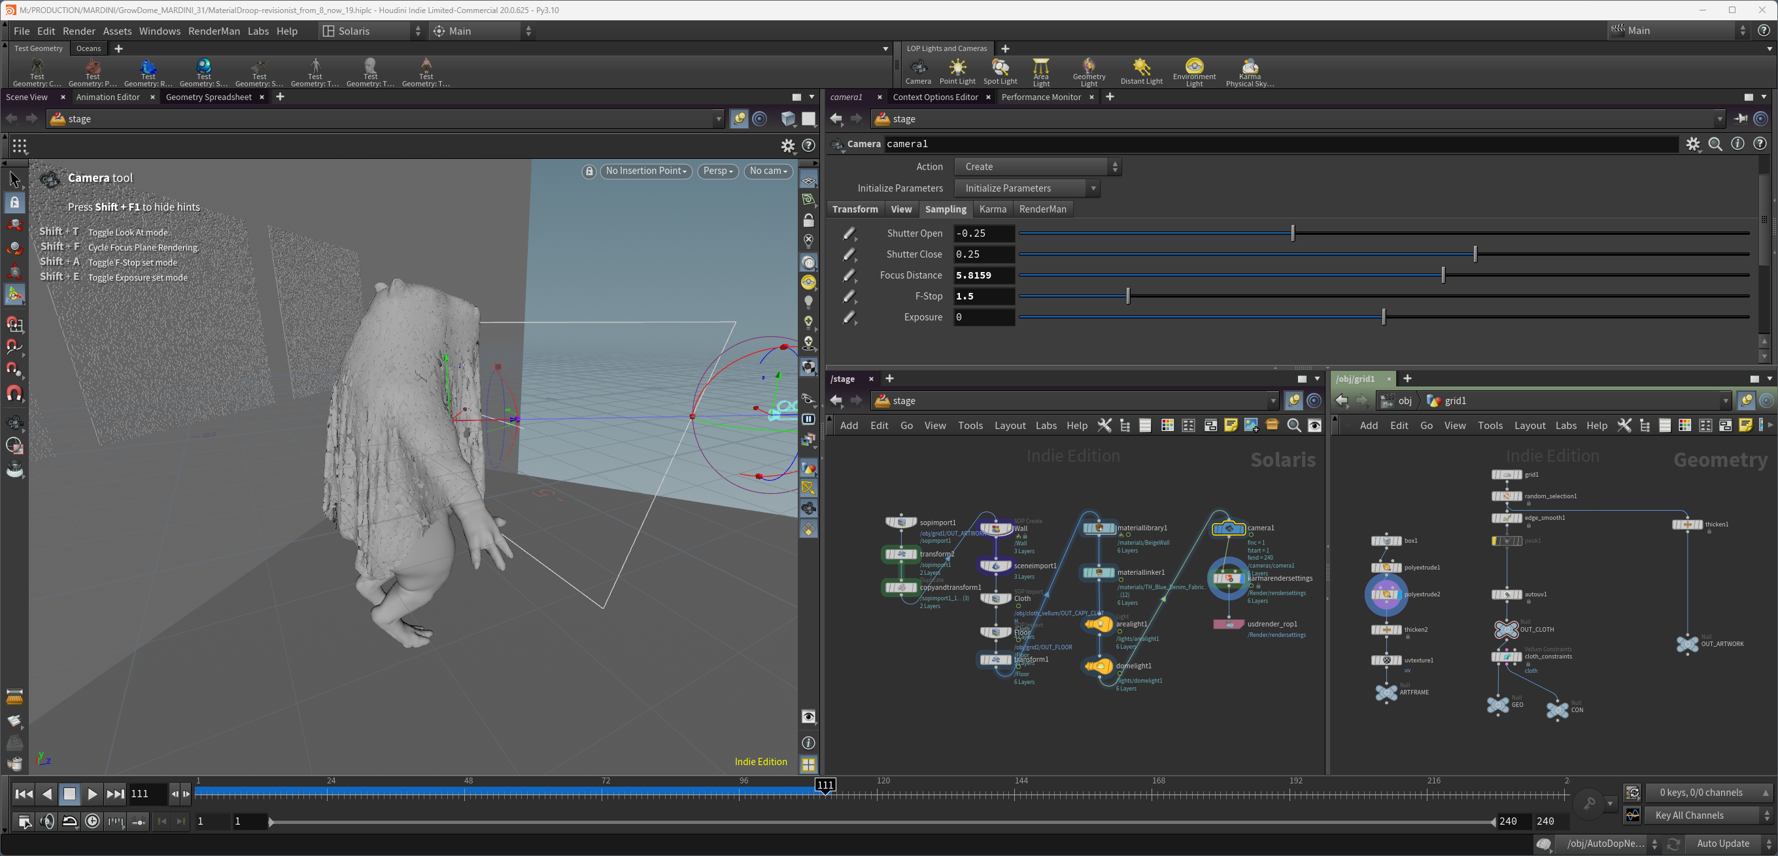Toggle loop playback mode

[x=70, y=821]
